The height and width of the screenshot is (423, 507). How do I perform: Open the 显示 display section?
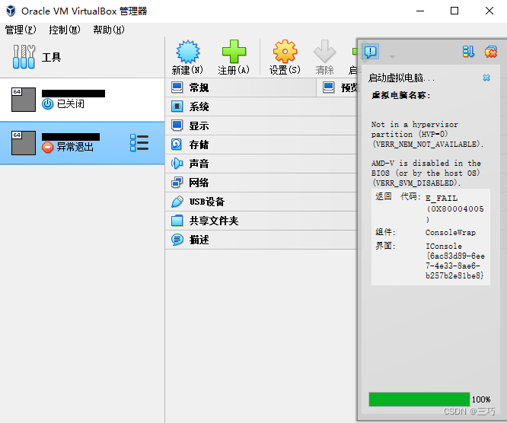(261, 126)
